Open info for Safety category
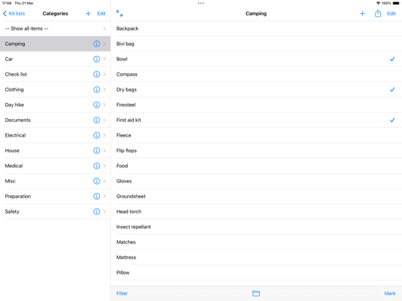The image size is (402, 301). click(x=96, y=212)
